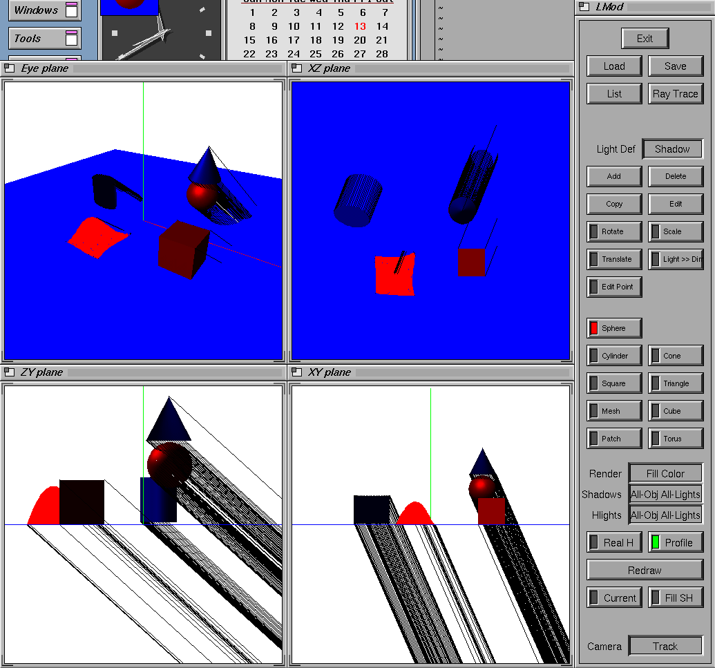Toggle the Fill SH option
Viewport: 715px width, 668px height.
[x=676, y=598]
